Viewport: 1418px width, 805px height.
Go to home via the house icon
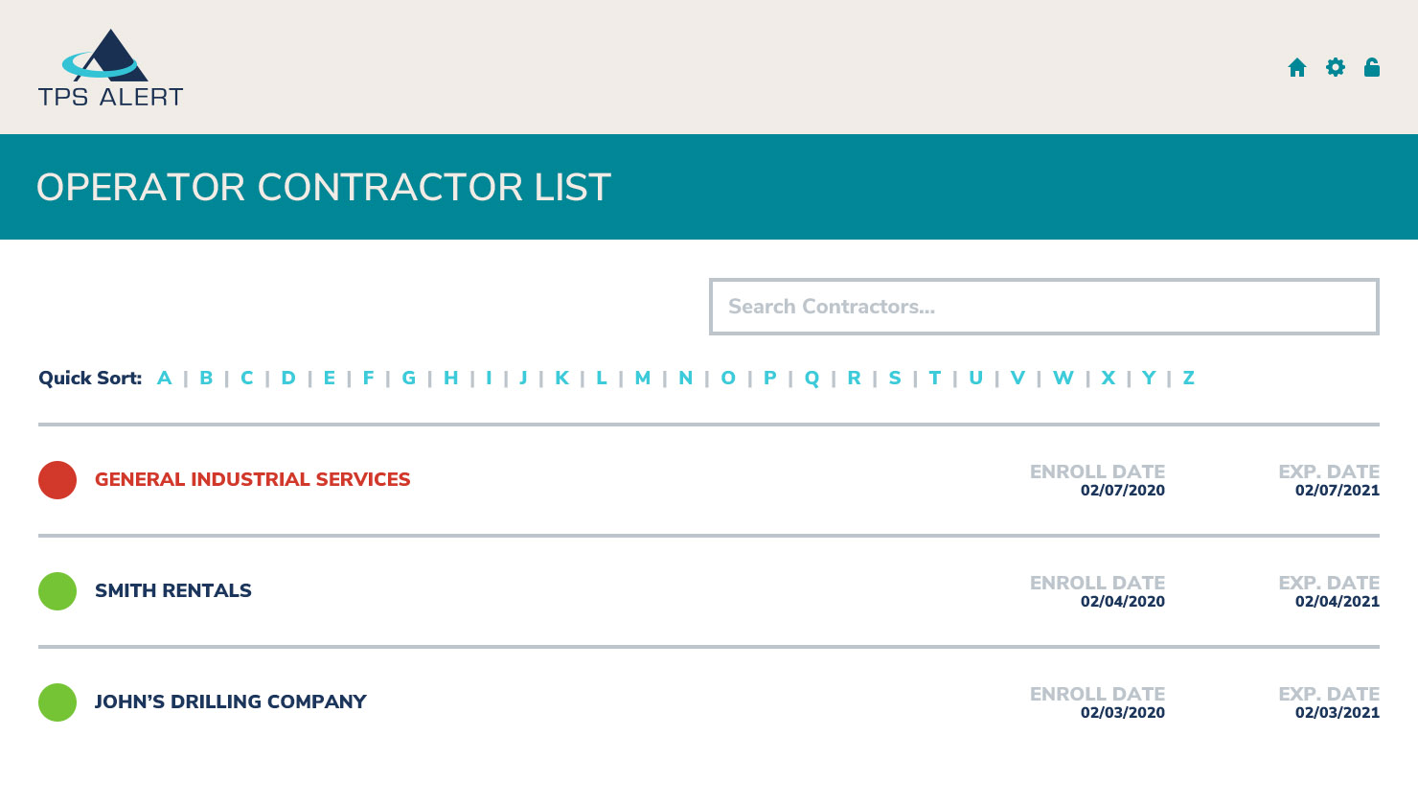(x=1297, y=67)
